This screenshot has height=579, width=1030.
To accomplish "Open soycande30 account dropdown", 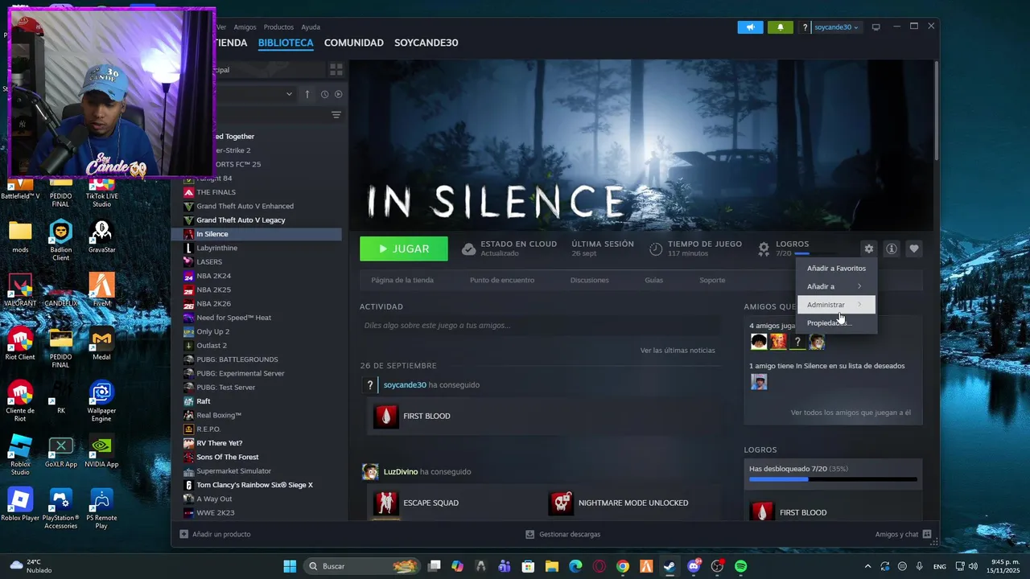I will point(836,27).
